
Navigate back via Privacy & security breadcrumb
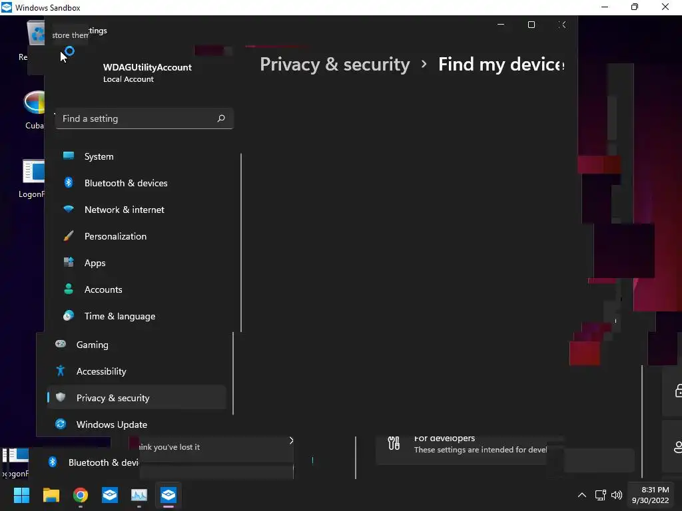coord(335,65)
